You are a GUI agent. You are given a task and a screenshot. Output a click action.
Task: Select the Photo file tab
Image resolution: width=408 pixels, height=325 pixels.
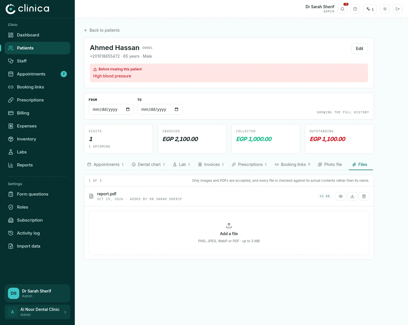click(330, 164)
